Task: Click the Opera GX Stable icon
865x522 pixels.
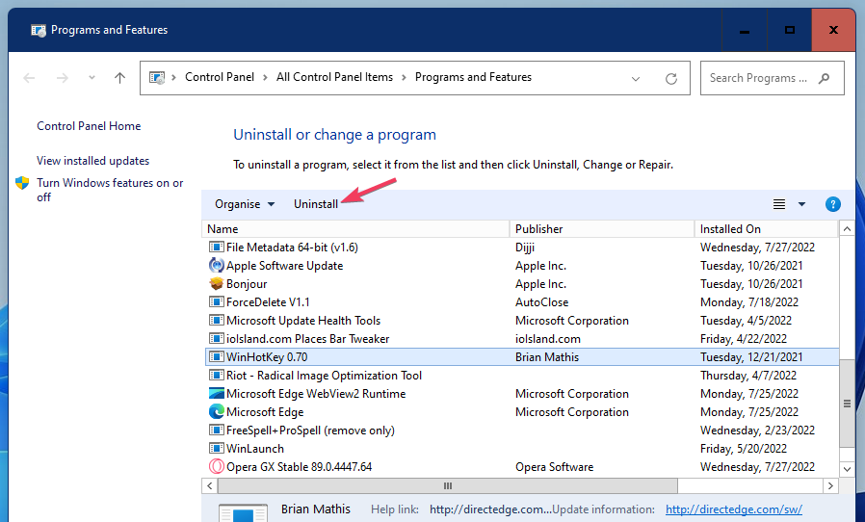Action: coord(216,466)
